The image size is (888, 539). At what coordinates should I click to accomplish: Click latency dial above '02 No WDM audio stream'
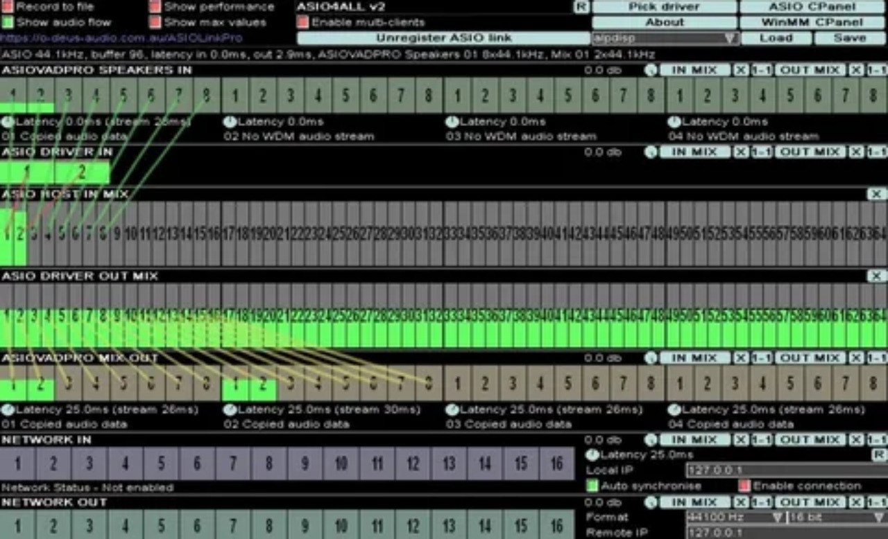[230, 122]
